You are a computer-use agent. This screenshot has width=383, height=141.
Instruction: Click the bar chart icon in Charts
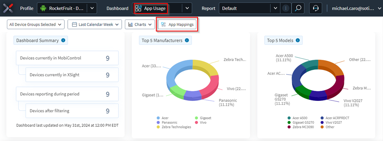pos(131,25)
